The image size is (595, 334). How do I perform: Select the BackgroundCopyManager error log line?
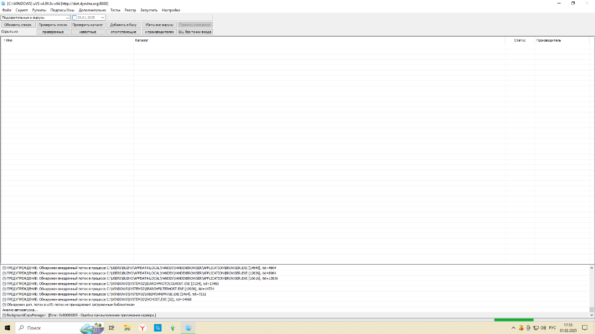tap(295, 315)
